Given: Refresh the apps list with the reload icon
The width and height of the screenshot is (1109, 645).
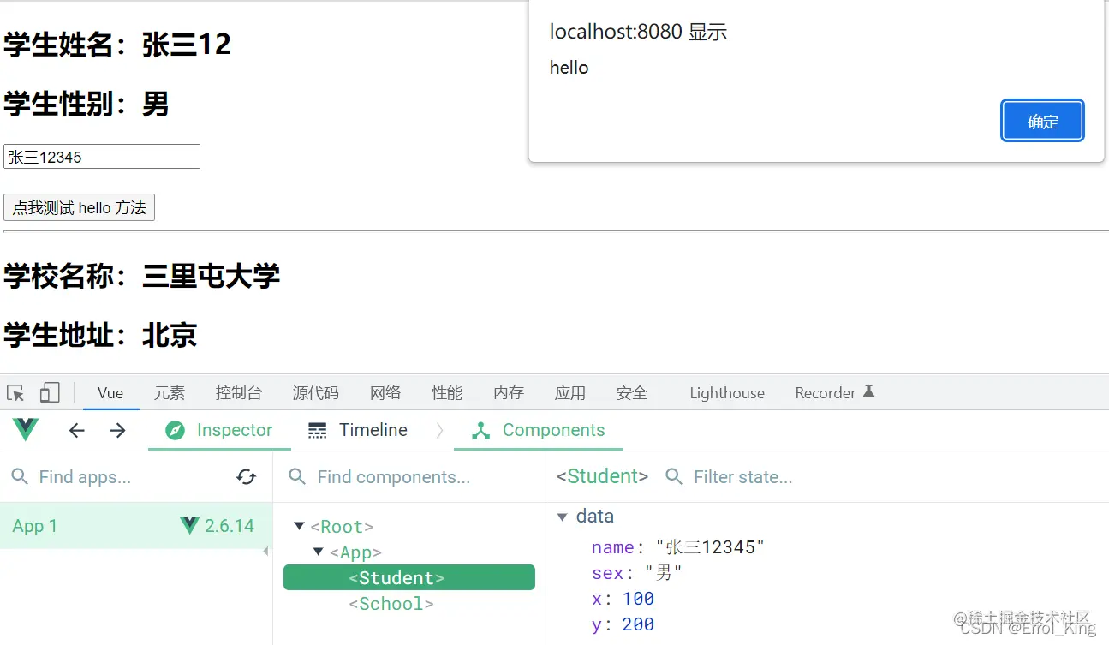Looking at the screenshot, I should click(247, 477).
